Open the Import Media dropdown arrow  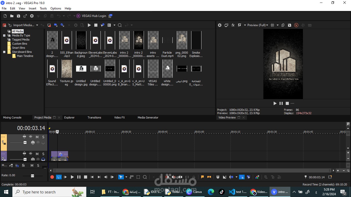tap(37, 25)
